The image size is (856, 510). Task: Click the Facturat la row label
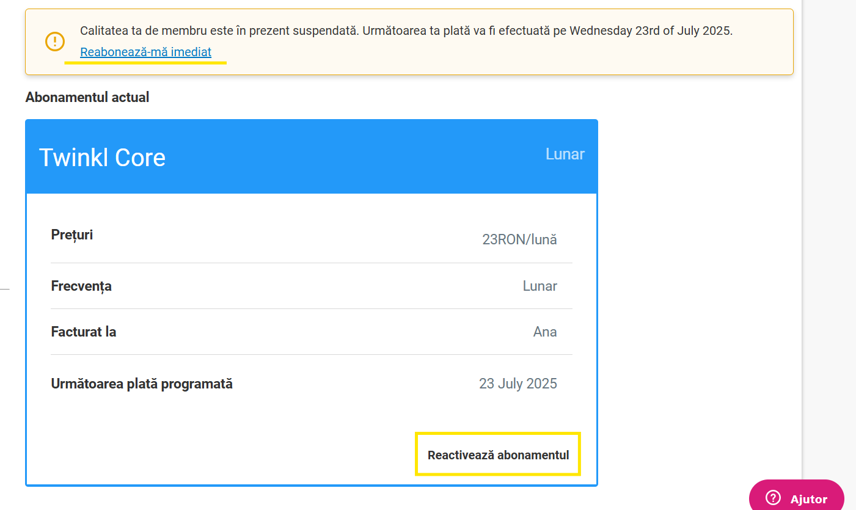coord(84,332)
